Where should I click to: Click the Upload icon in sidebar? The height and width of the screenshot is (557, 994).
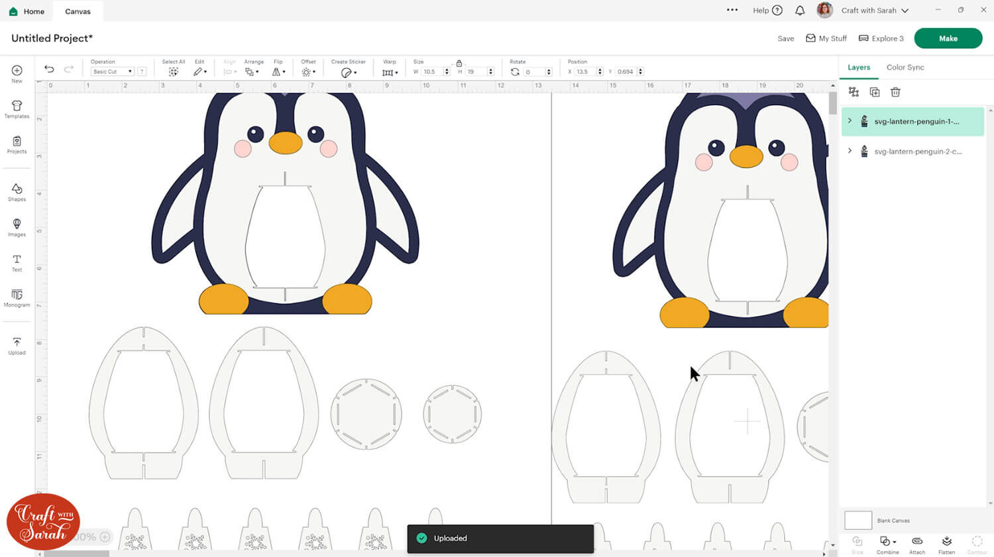(17, 345)
